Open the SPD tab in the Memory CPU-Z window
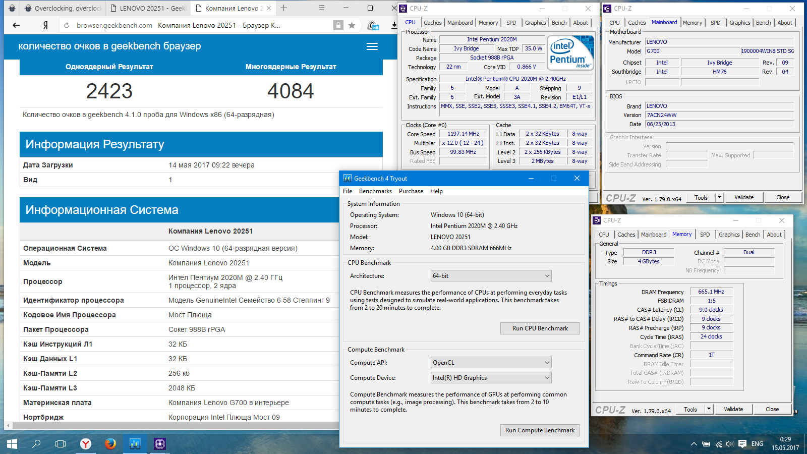Viewport: 807px width, 454px height. click(705, 235)
